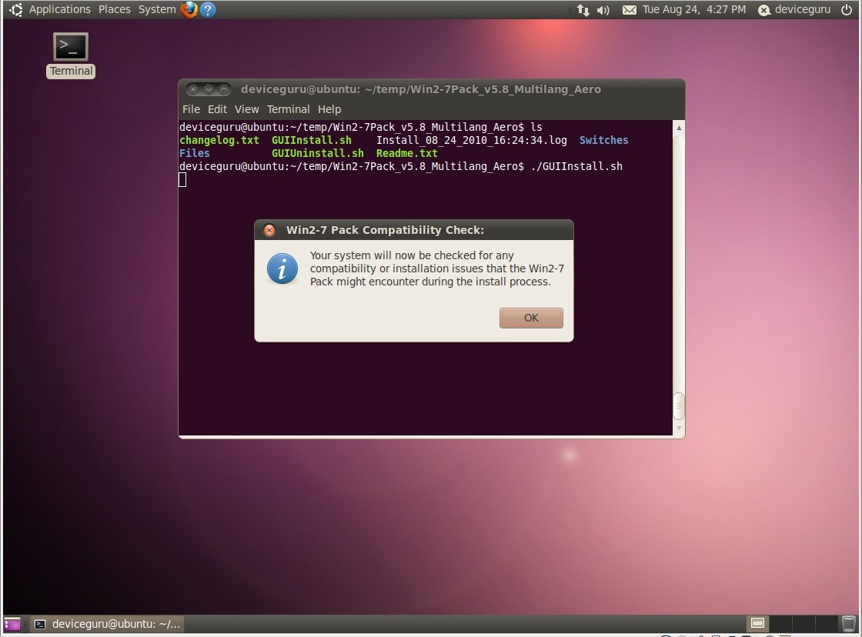Viewport: 862px width, 637px height.
Task: Launch Firefox from the top panel
Action: [189, 9]
